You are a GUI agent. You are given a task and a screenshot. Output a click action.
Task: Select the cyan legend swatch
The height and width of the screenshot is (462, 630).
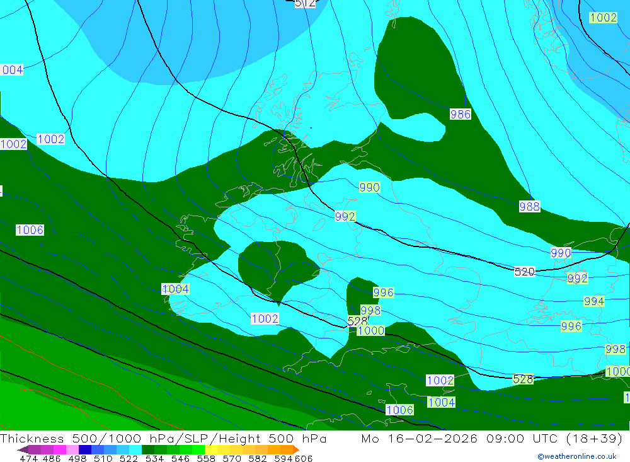pos(135,449)
